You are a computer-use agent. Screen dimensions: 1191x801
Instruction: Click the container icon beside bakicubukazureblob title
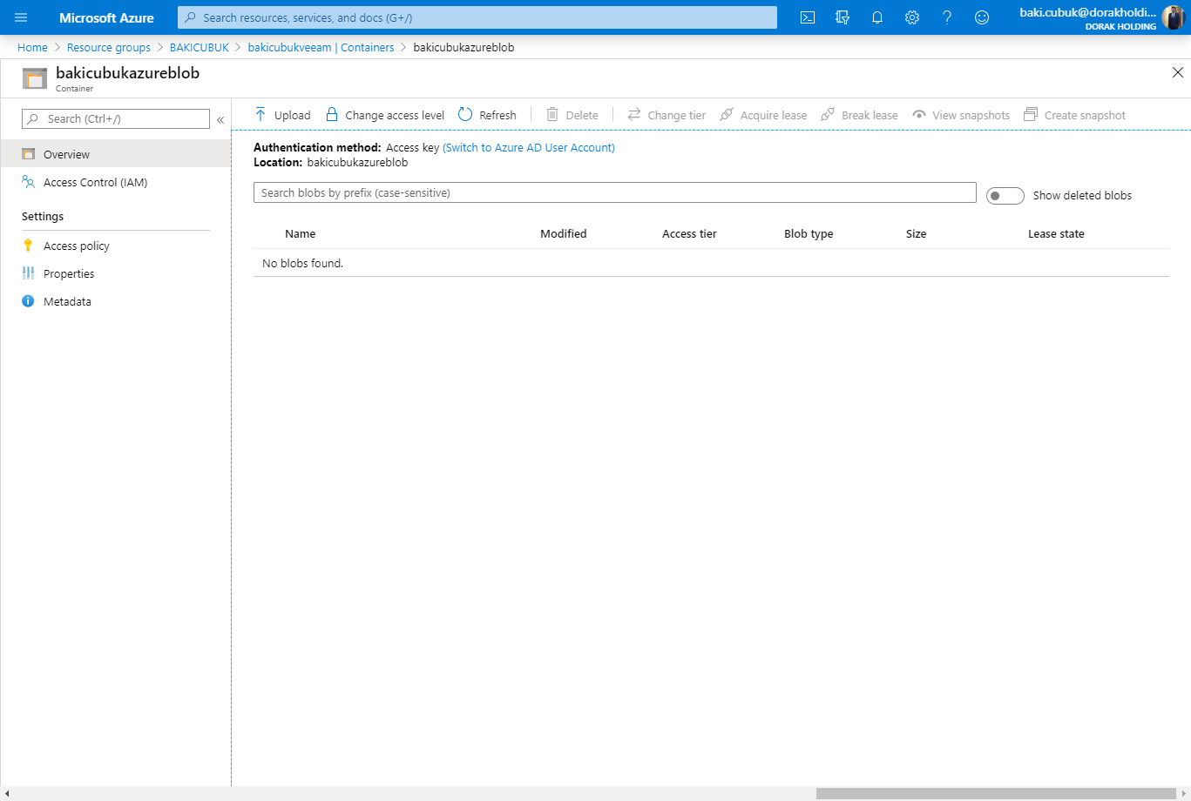pos(35,77)
